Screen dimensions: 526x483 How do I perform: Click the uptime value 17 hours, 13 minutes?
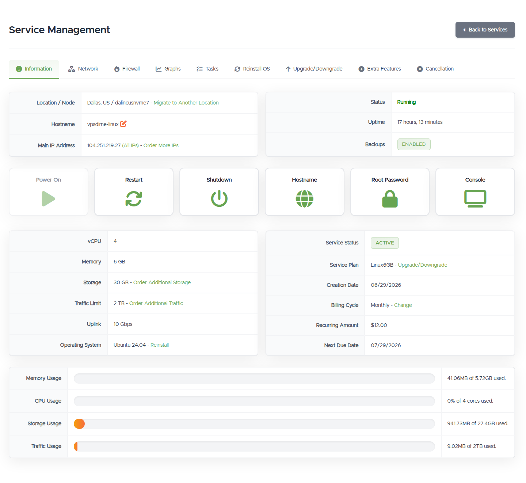420,122
